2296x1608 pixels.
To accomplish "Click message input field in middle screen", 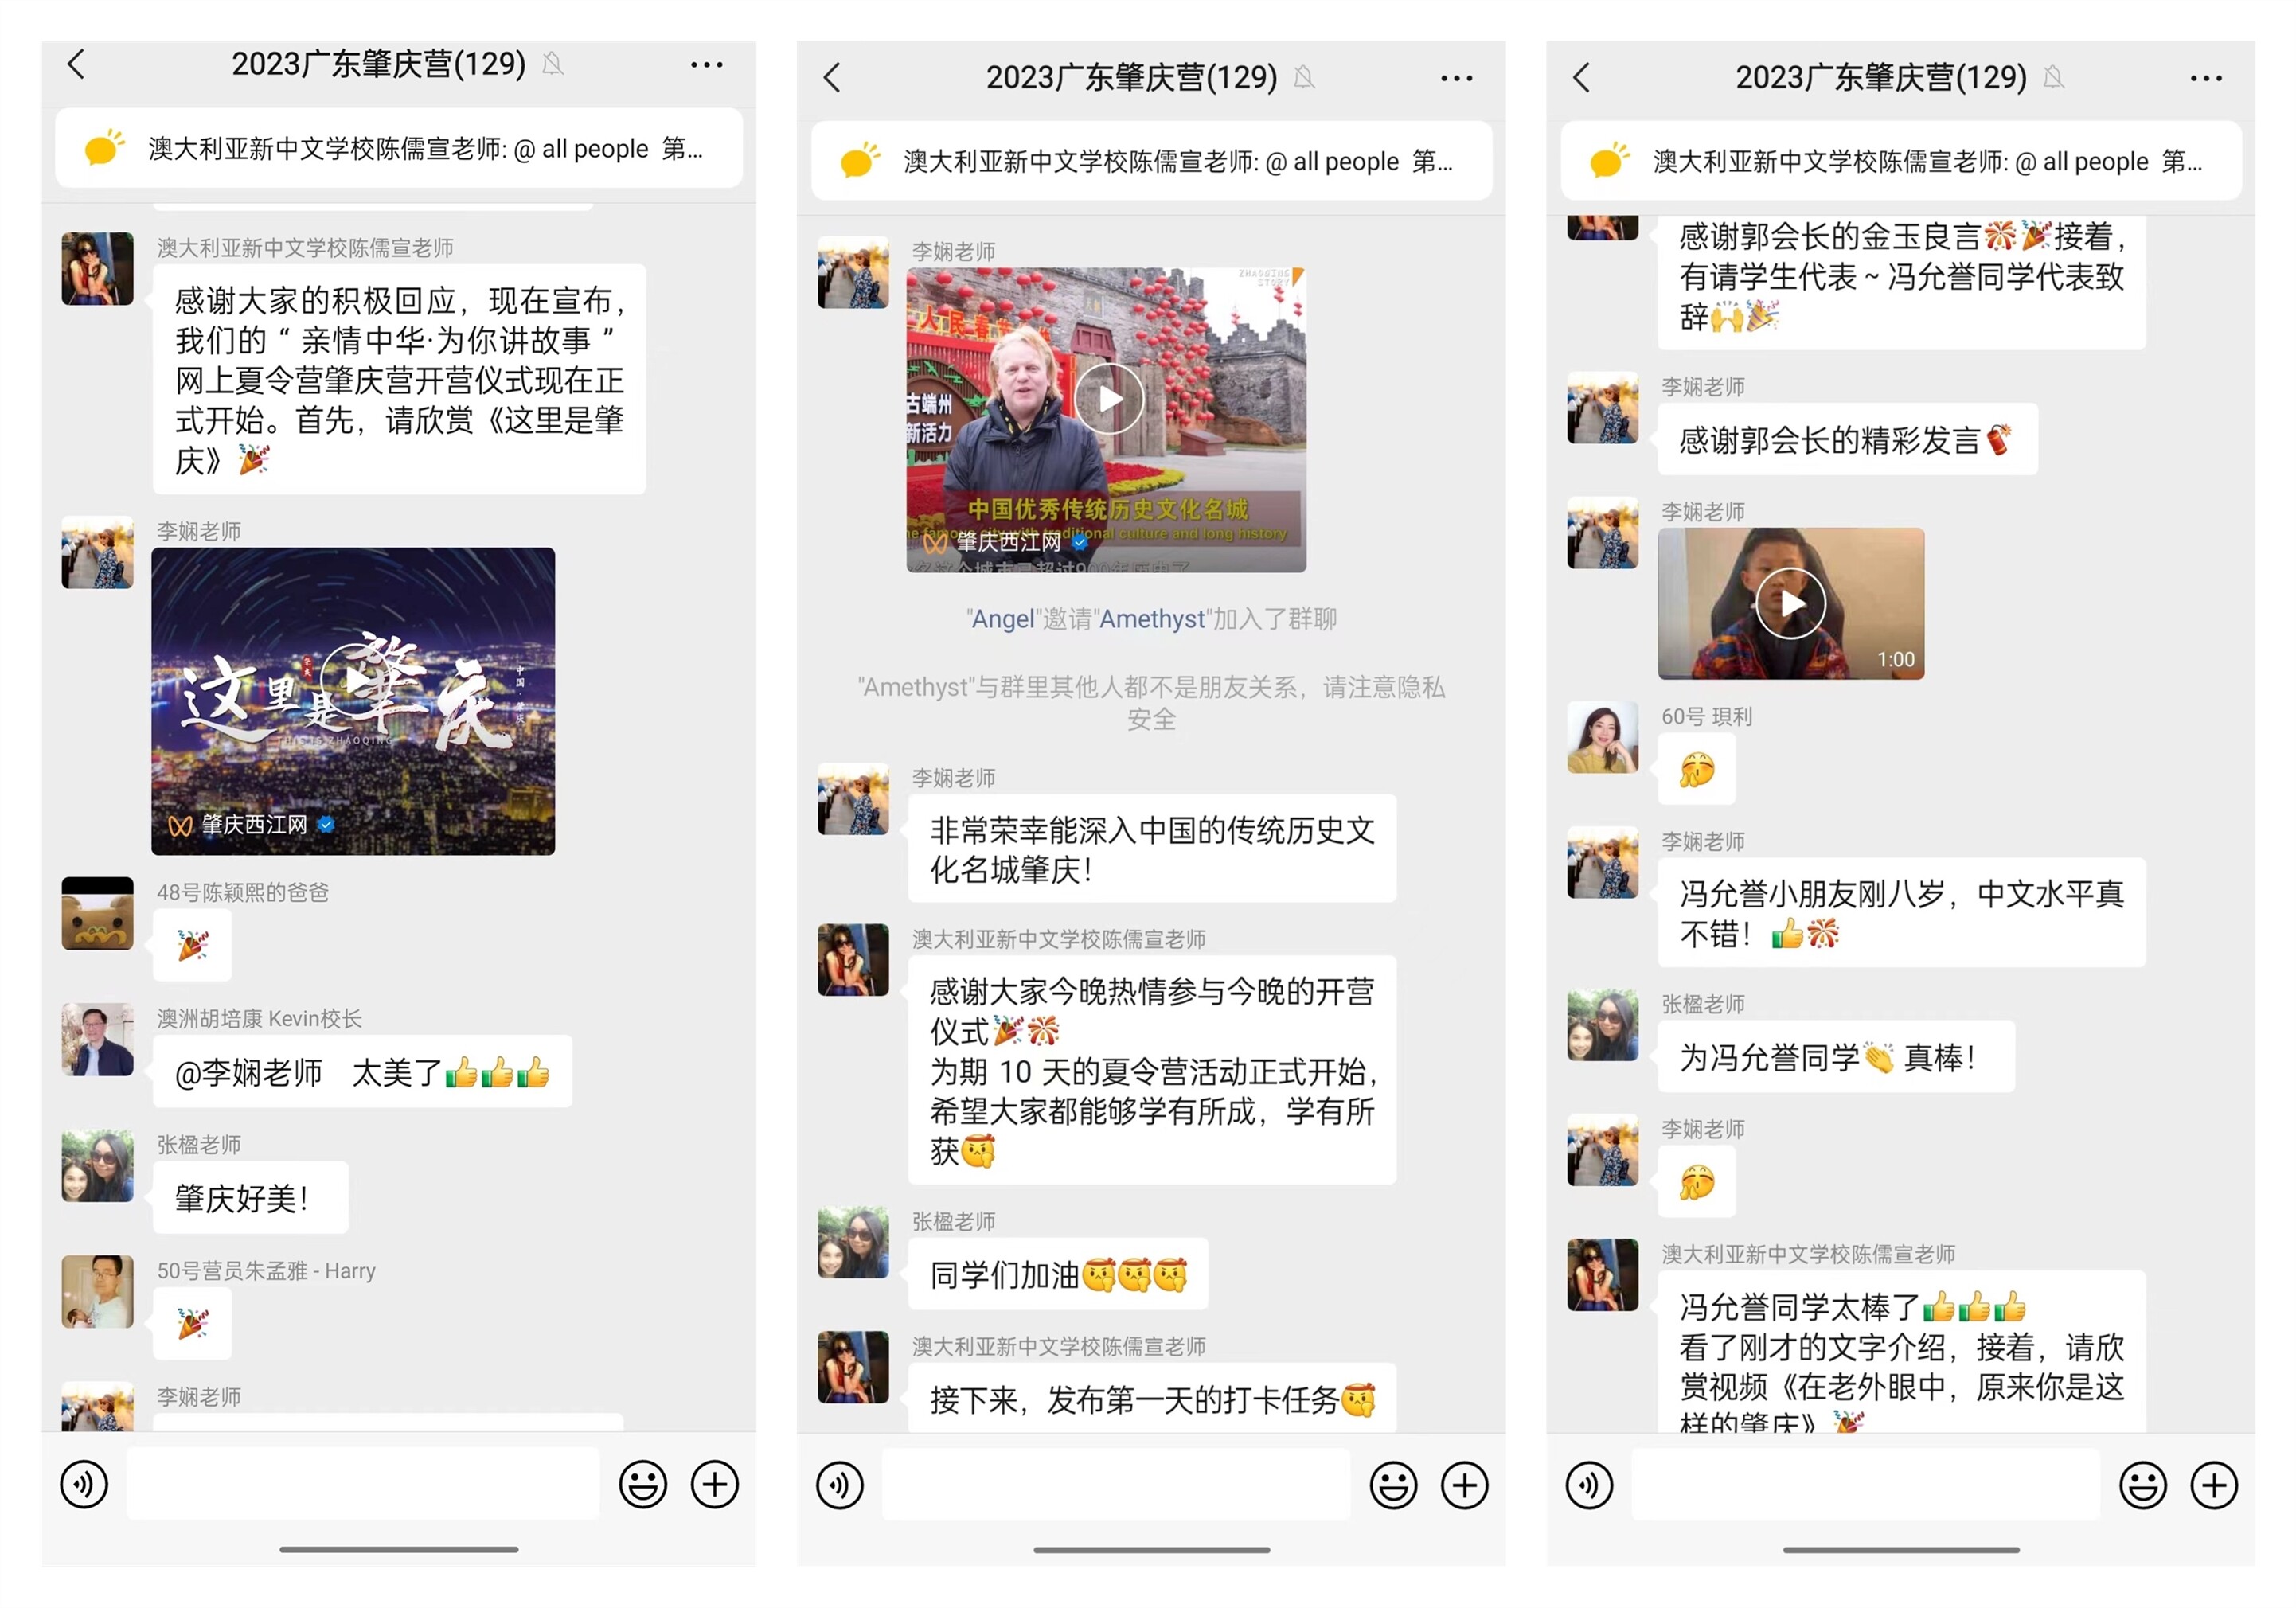I will click(1117, 1485).
